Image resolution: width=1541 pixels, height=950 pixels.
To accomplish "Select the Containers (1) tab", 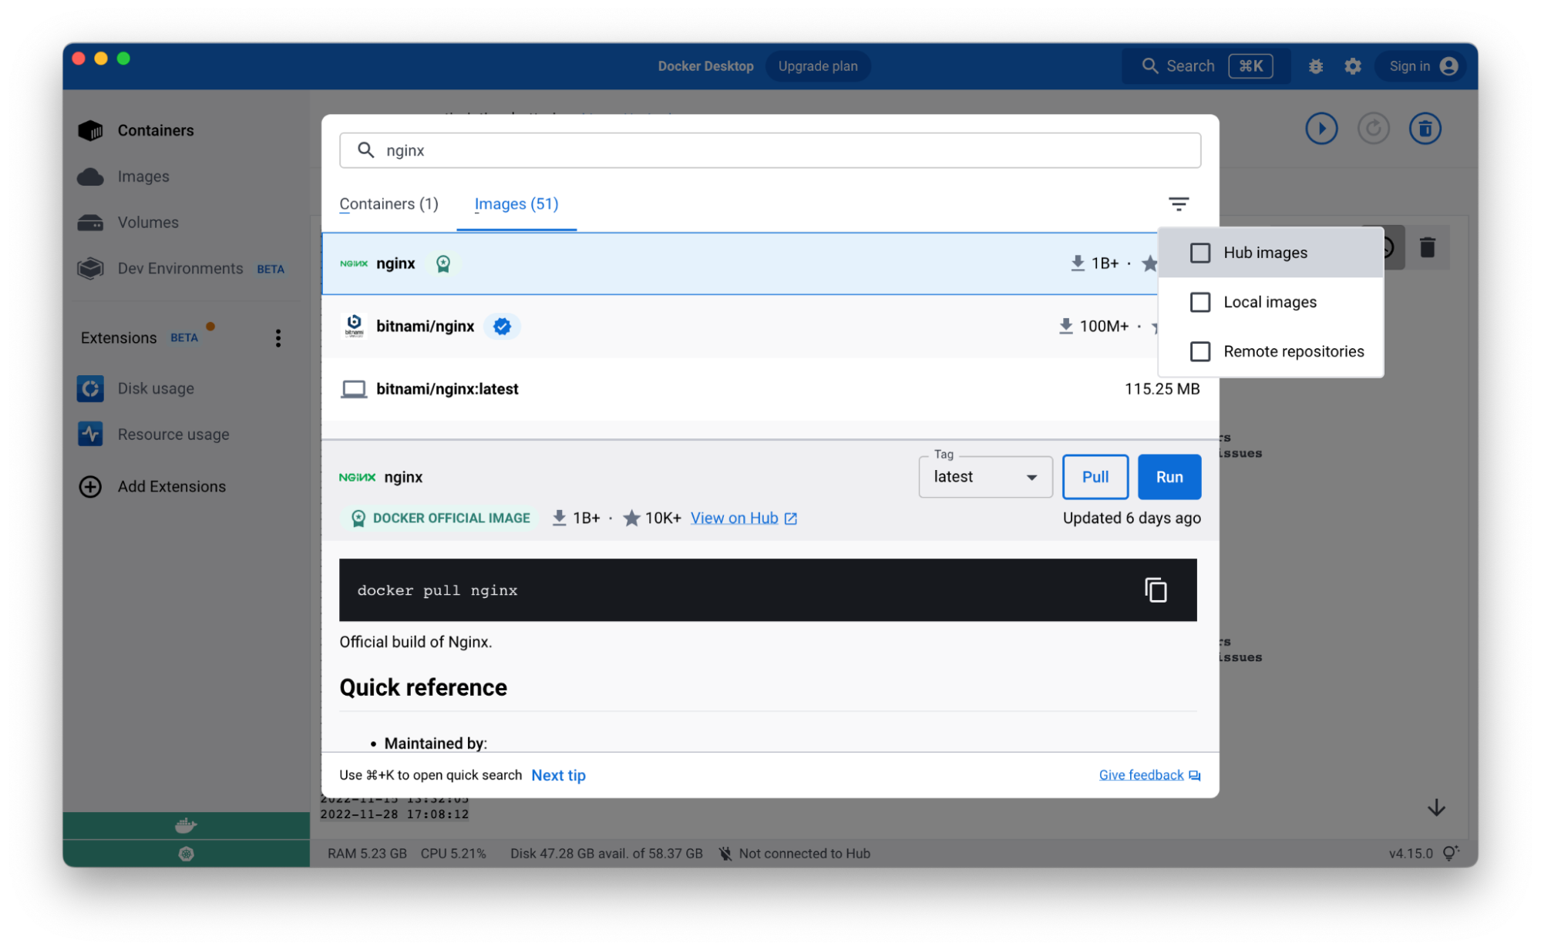I will [x=389, y=203].
